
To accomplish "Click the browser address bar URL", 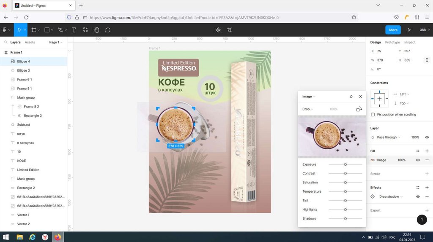I will (184, 17).
